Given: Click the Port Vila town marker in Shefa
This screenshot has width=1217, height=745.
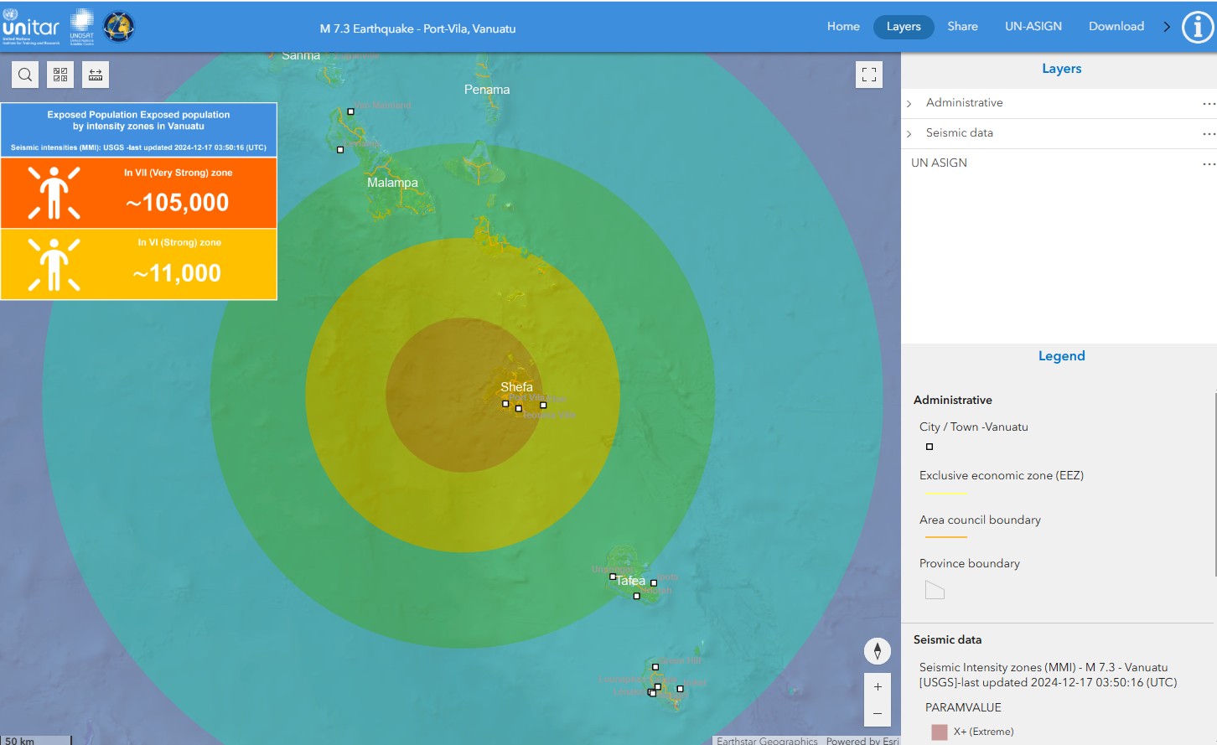Looking at the screenshot, I should point(505,404).
